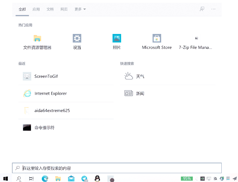238x182 pixels.
Task: Launch 7-Zip File Manager
Action: click(195, 42)
